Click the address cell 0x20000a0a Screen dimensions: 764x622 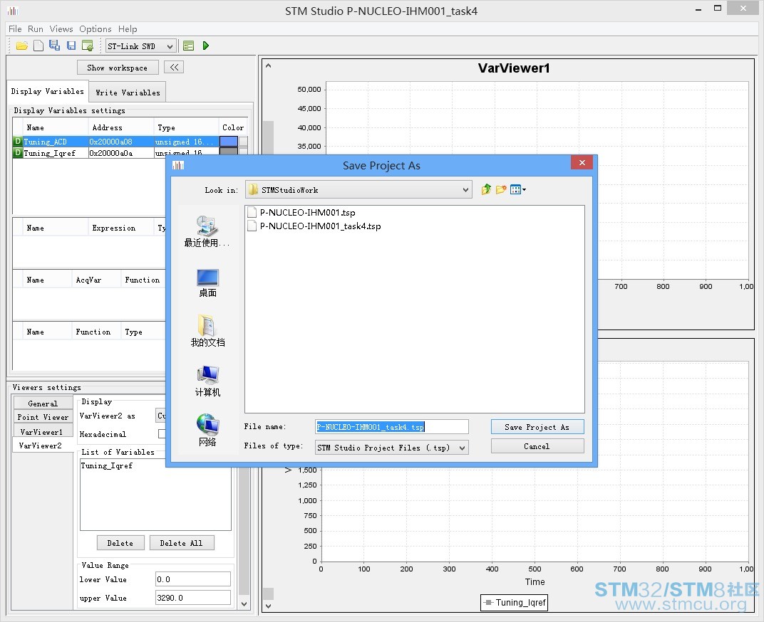[121, 153]
